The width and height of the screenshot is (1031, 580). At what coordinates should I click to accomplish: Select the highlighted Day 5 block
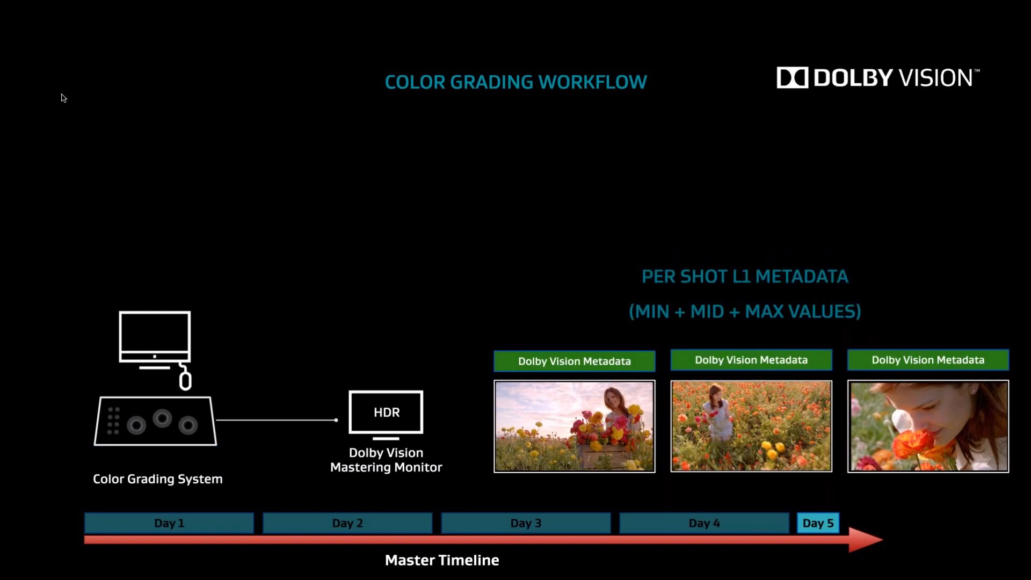[818, 523]
